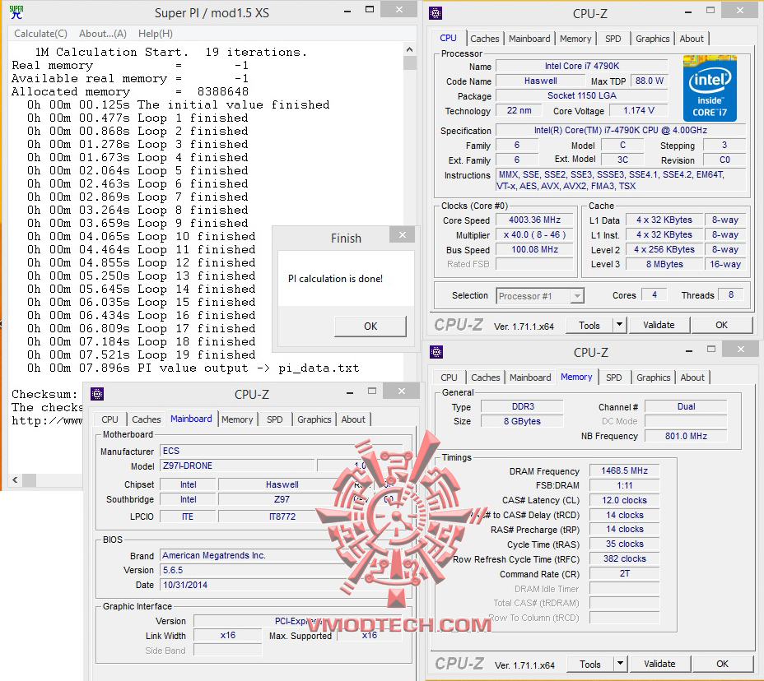The width and height of the screenshot is (764, 681).
Task: Switch to Caches tab in Mainboard CPU-Z window
Action: [147, 419]
